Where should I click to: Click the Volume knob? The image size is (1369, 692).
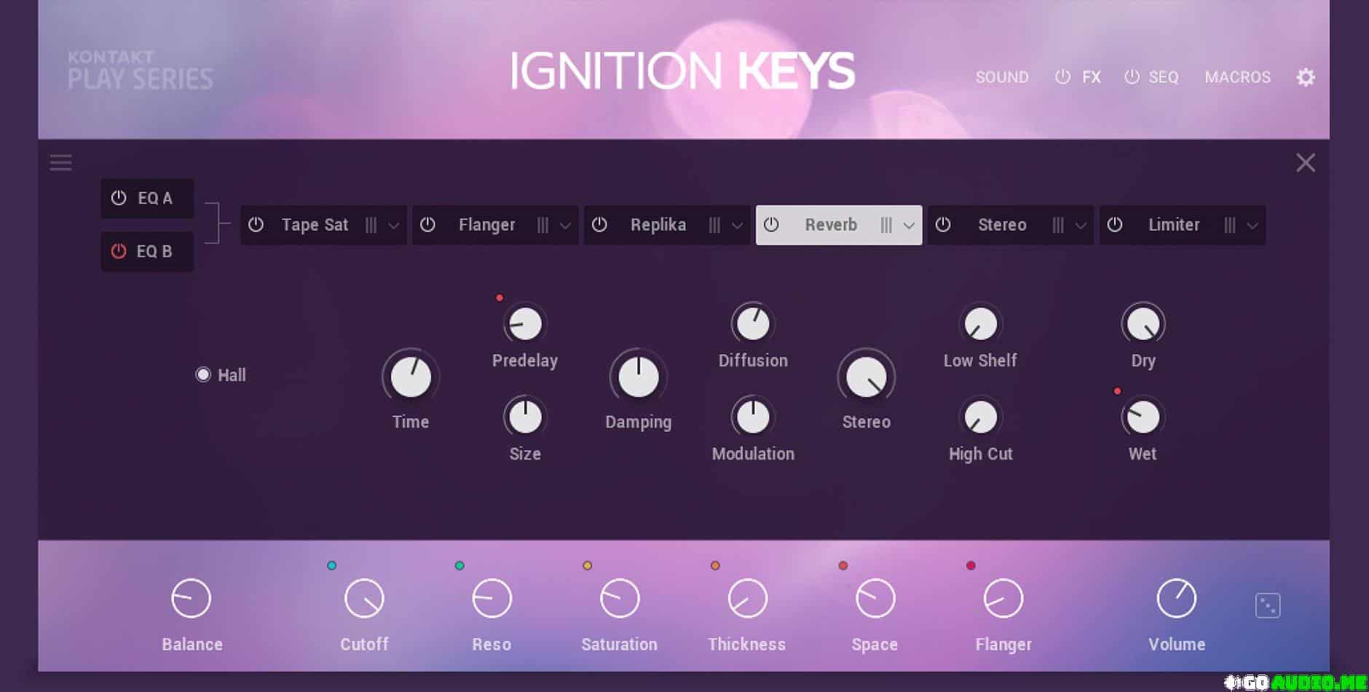pyautogui.click(x=1177, y=599)
